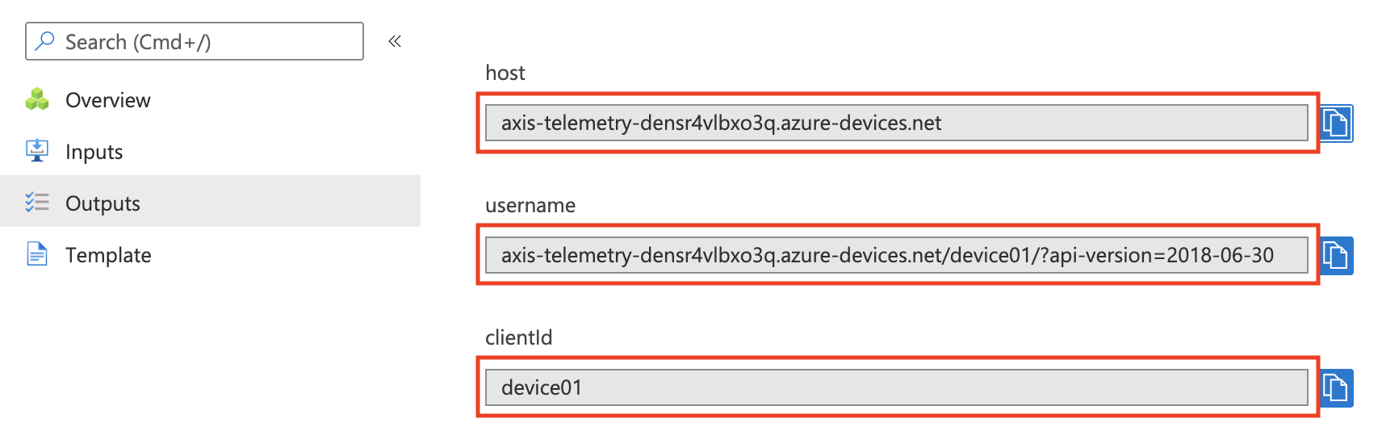Collapse the sidebar with double chevron
The width and height of the screenshot is (1382, 431).
click(395, 41)
